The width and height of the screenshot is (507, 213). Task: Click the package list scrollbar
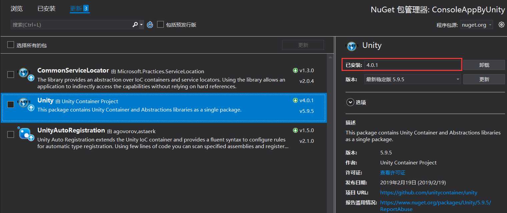pos(330,133)
